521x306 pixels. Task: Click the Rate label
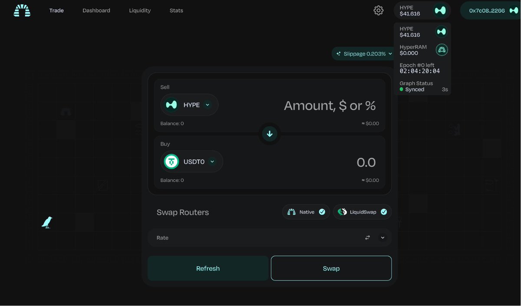pyautogui.click(x=162, y=238)
